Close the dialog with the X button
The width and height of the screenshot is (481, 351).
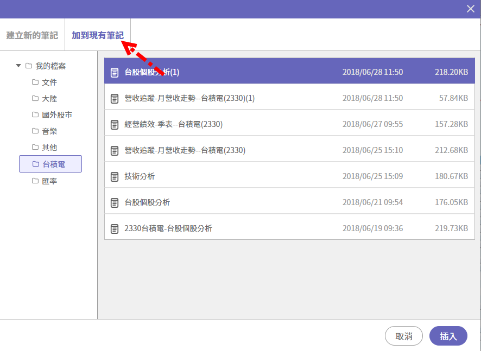(x=470, y=8)
